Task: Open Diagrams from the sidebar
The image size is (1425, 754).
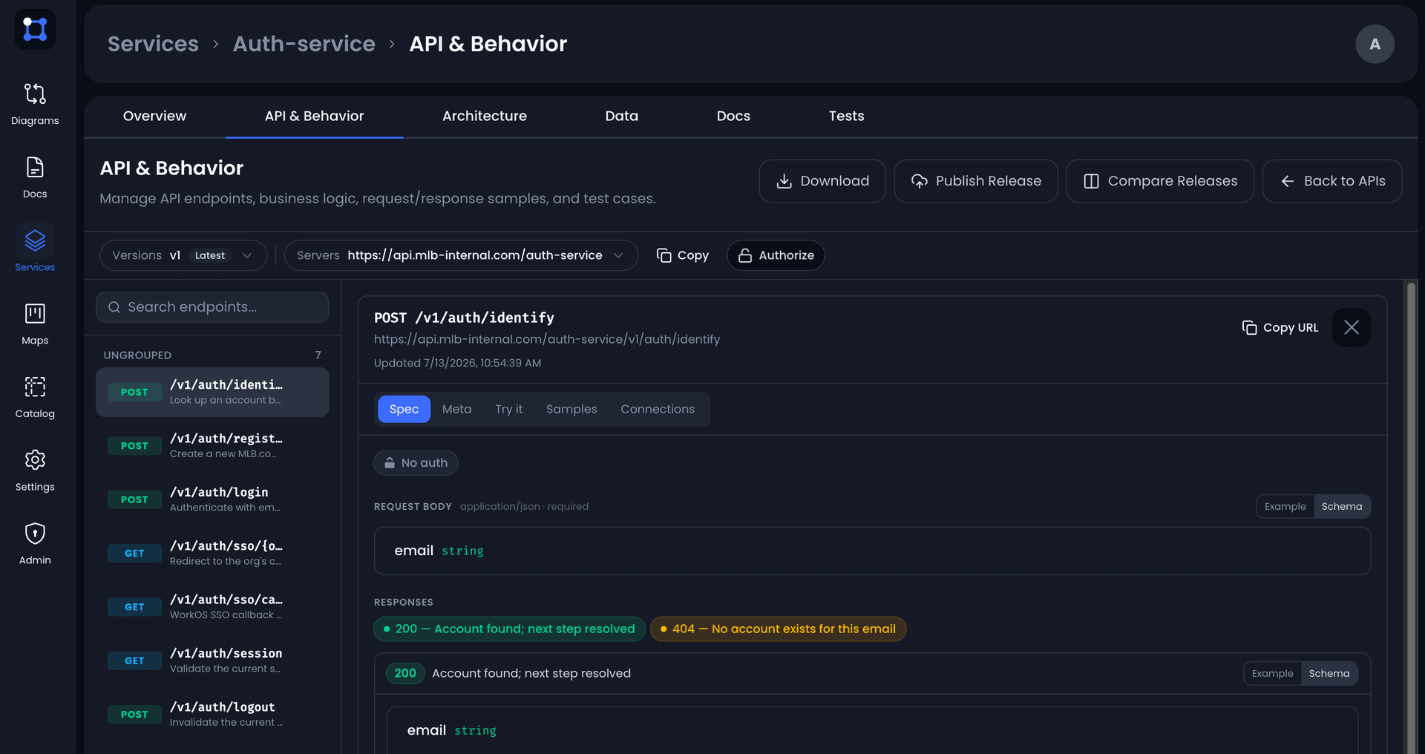Action: [35, 104]
